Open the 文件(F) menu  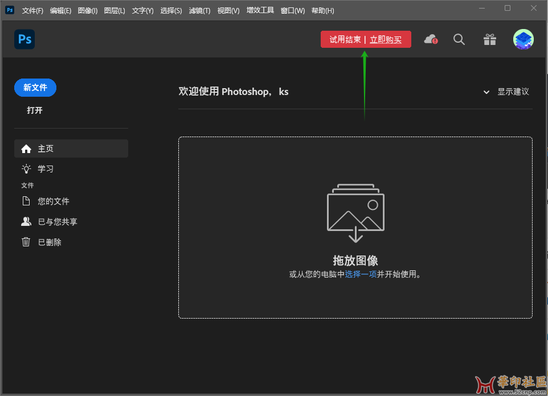point(32,10)
